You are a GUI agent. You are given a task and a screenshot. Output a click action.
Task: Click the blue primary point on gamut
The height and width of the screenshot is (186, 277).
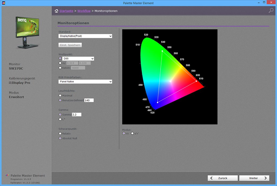[x=158, y=102]
